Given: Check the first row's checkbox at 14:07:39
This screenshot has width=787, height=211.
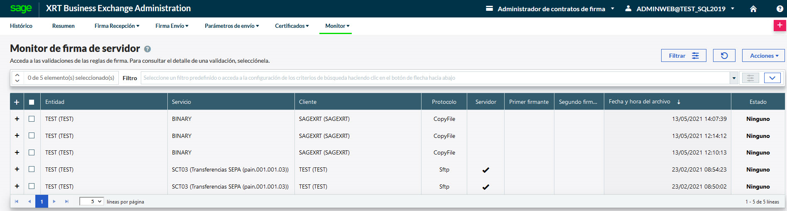Looking at the screenshot, I should click(32, 119).
